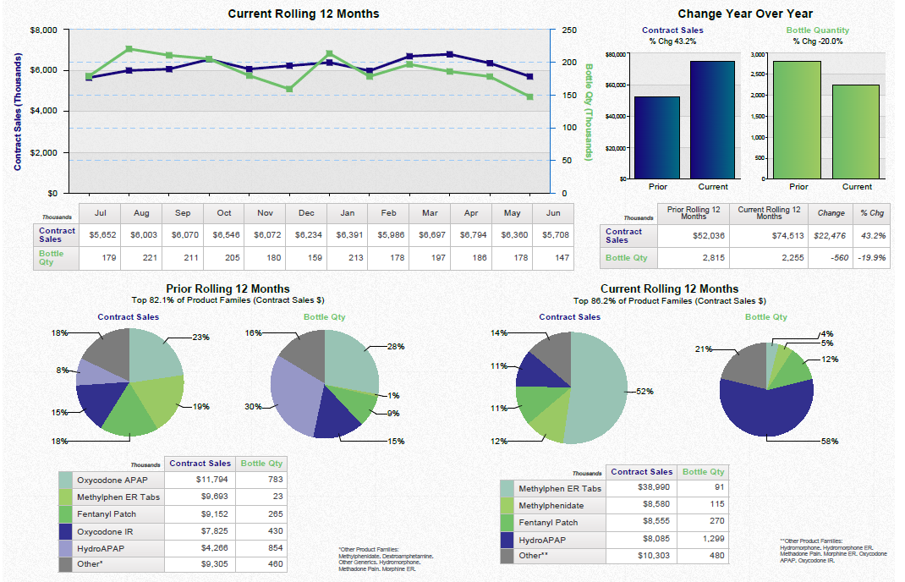Image resolution: width=905 pixels, height=582 pixels.
Task: Click the Fentanyl Patch green swatch in Prior legend
Action: [x=67, y=514]
